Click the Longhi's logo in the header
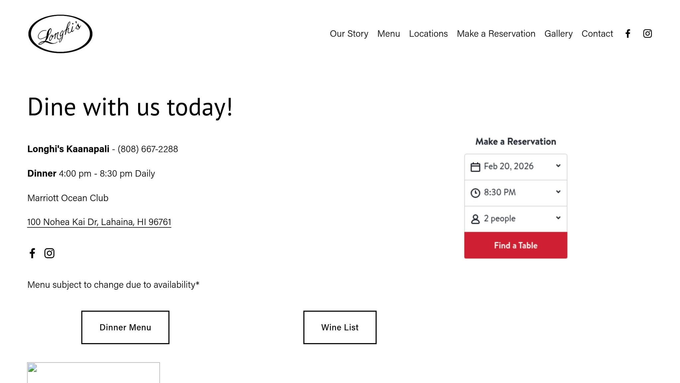The width and height of the screenshot is (680, 383). tap(60, 34)
